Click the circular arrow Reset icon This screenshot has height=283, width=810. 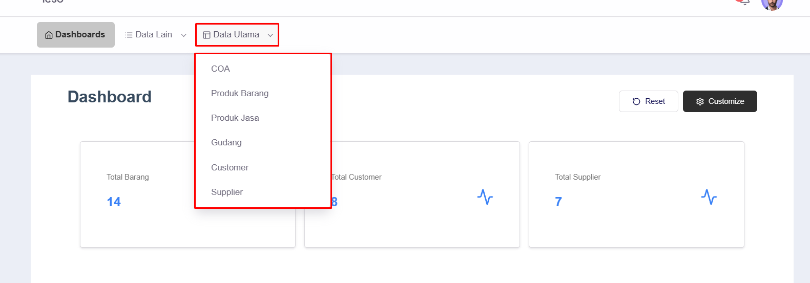click(636, 101)
